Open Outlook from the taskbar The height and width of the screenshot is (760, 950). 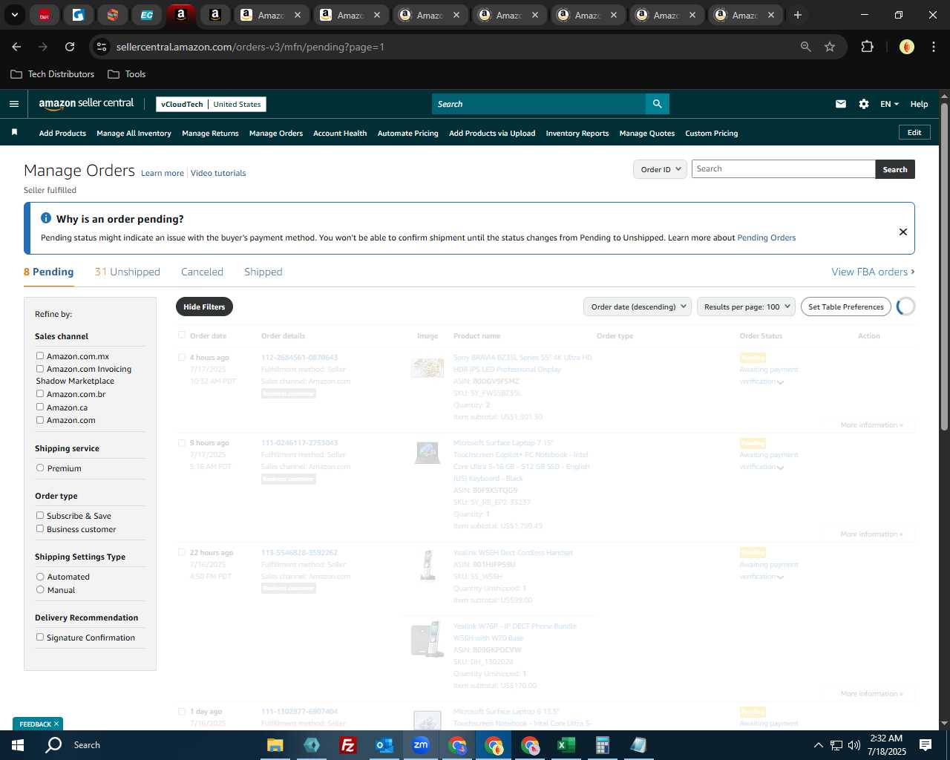coord(384,745)
